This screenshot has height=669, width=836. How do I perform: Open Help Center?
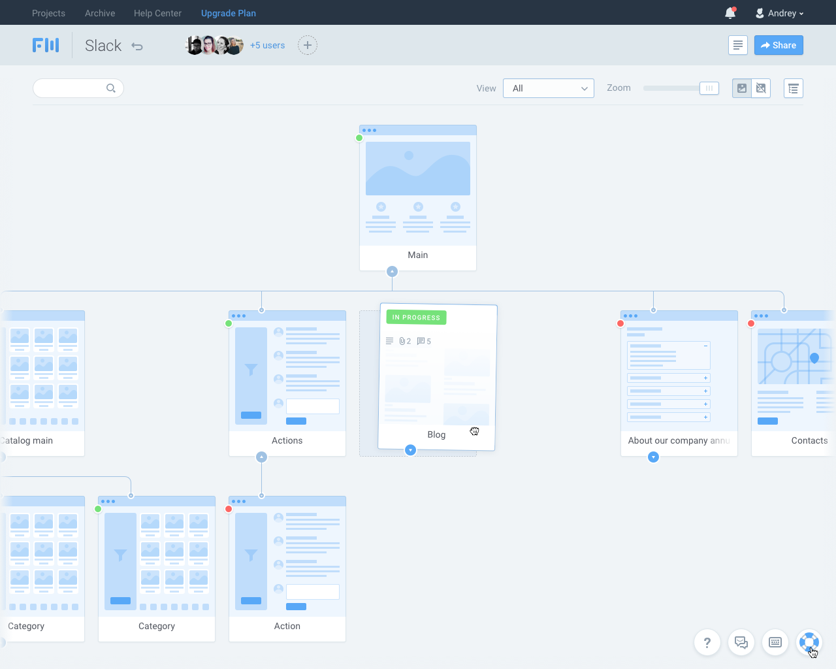coord(157,13)
